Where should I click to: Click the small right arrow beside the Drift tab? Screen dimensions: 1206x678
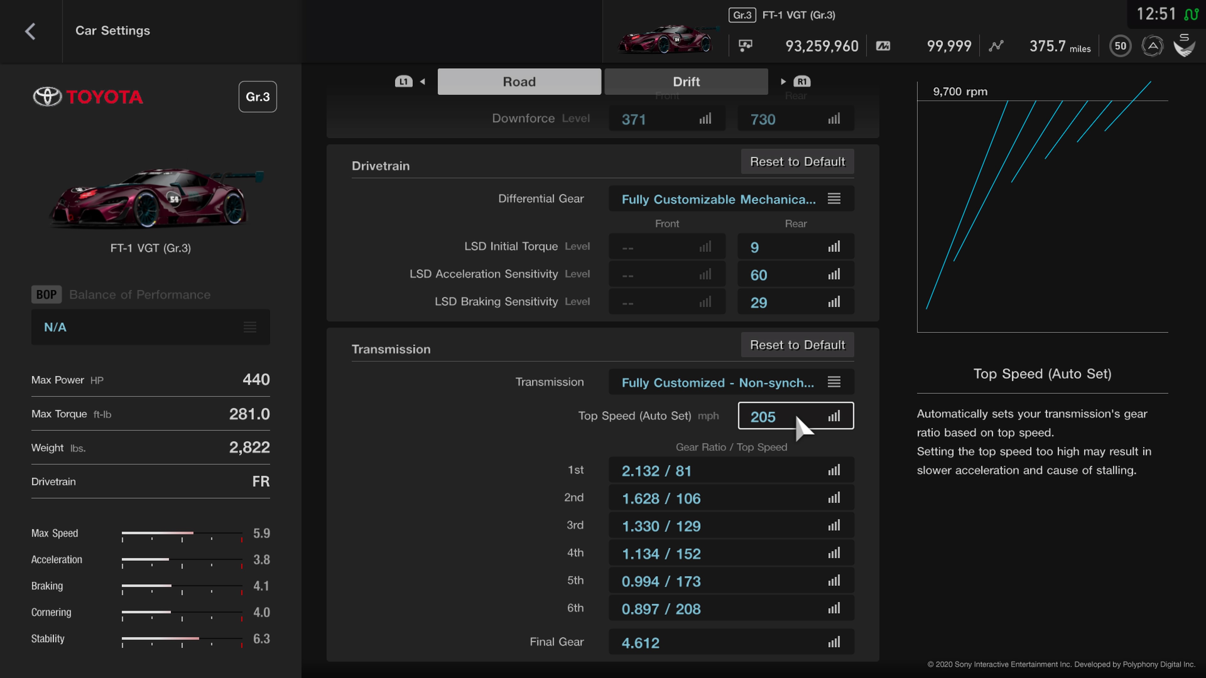tap(783, 81)
